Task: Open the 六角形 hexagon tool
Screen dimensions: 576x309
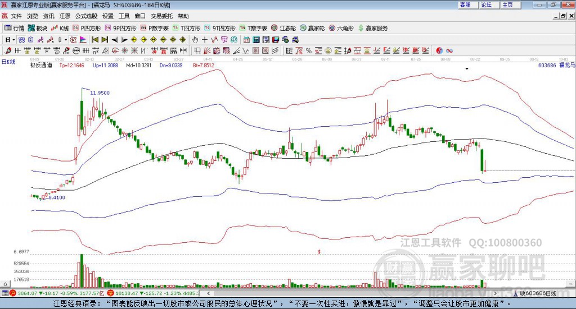Action: pyautogui.click(x=341, y=28)
